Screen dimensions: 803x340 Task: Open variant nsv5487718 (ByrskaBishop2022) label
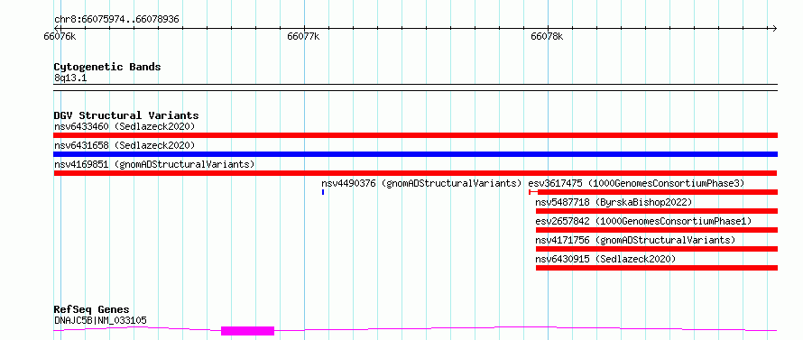tap(614, 202)
